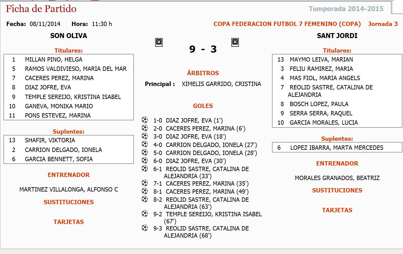The height and width of the screenshot is (254, 403).
Task: Click the 9 - 3 final score
Action: point(203,49)
